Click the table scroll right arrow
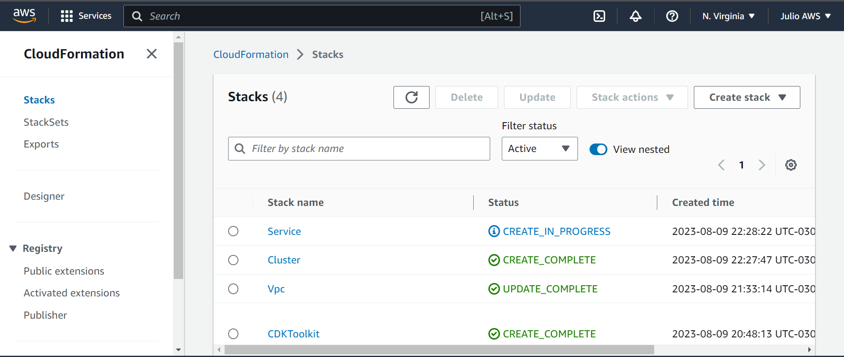844x357 pixels. (x=809, y=350)
